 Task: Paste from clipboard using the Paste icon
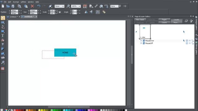26,6
